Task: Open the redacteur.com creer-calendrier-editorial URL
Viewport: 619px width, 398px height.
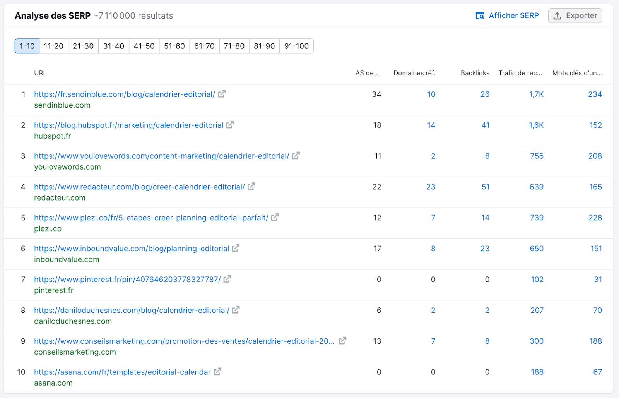Action: (x=139, y=187)
